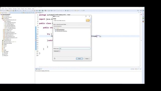Click the Search magnifier icon at toolbar right
The width and height of the screenshot is (161, 91).
click(138, 11)
